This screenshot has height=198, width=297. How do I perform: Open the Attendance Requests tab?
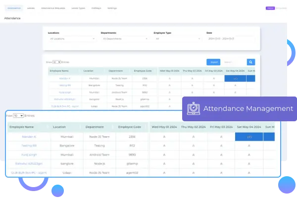pyautogui.click(x=52, y=8)
